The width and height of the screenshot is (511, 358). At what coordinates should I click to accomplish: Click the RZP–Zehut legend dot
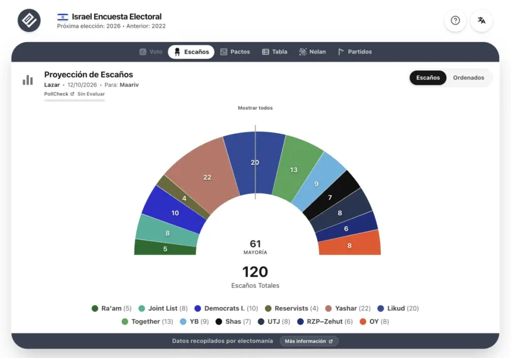tap(301, 322)
